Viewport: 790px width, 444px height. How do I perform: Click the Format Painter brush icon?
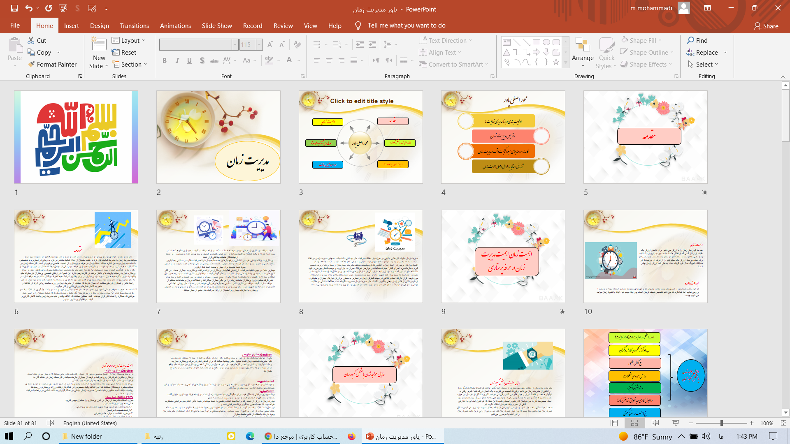(31, 65)
